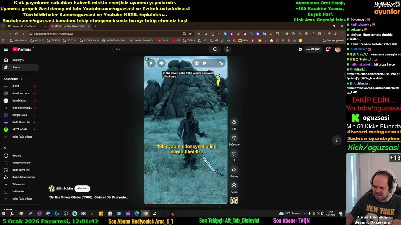Like the Short video

click(x=234, y=122)
